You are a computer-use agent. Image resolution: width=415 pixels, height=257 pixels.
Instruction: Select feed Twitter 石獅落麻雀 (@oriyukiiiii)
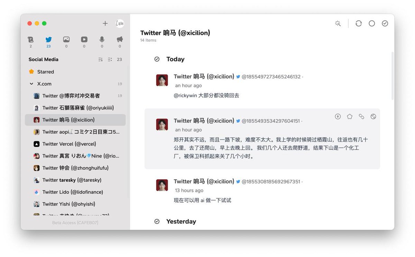point(75,108)
